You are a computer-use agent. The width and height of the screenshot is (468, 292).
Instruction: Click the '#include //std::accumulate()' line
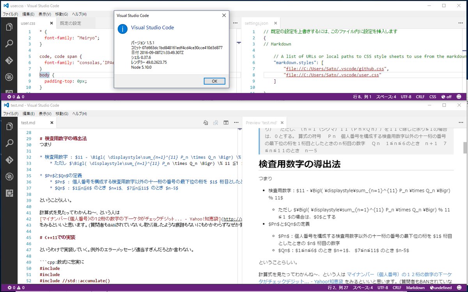[75, 281]
